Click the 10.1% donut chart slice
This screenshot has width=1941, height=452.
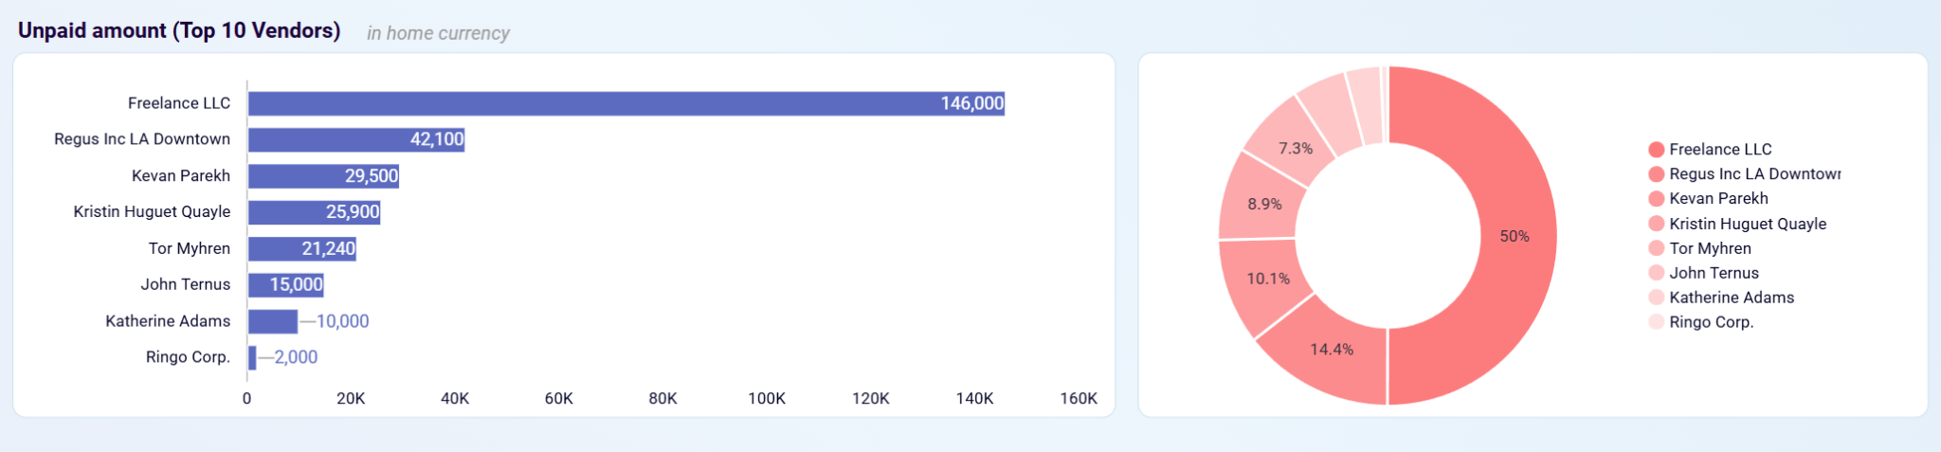[1267, 279]
